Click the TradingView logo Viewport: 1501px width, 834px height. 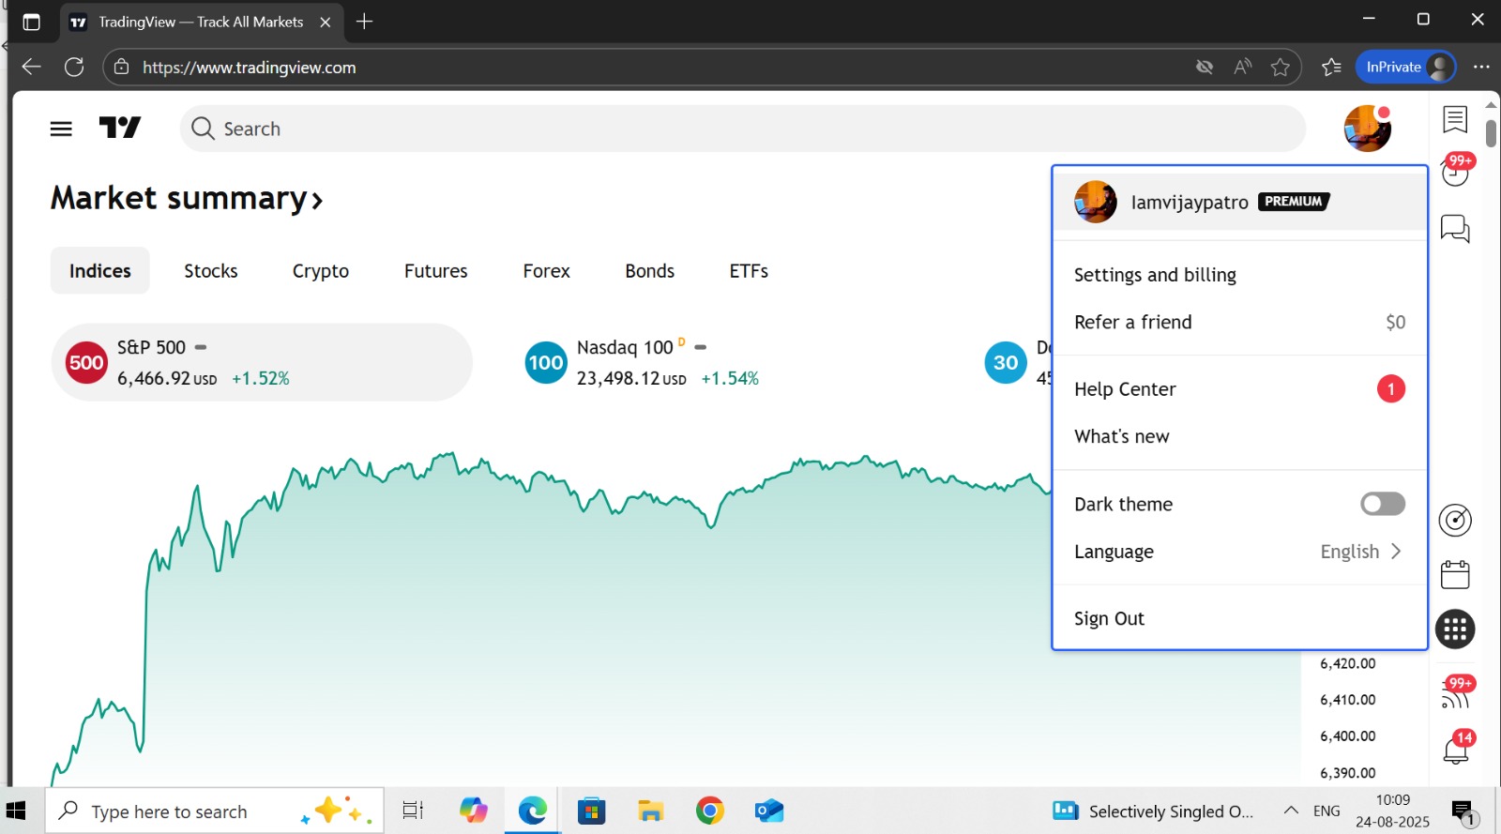[120, 128]
